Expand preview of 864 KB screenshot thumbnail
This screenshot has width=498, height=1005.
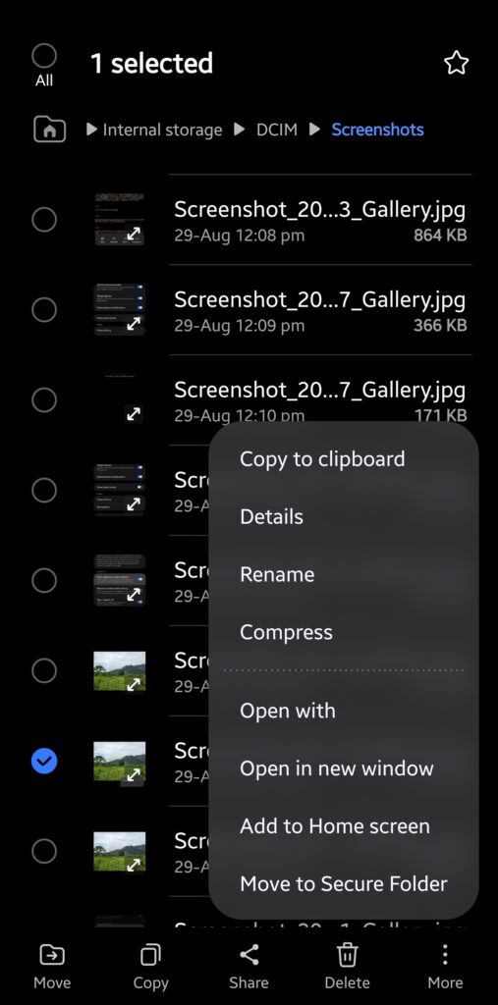[x=133, y=235]
